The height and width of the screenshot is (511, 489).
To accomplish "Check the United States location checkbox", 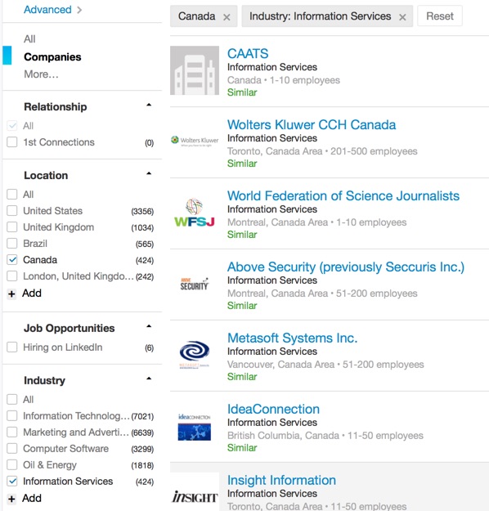I will [x=12, y=210].
